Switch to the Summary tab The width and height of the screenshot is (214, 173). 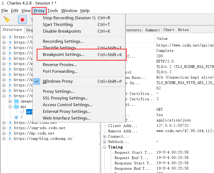152,30
